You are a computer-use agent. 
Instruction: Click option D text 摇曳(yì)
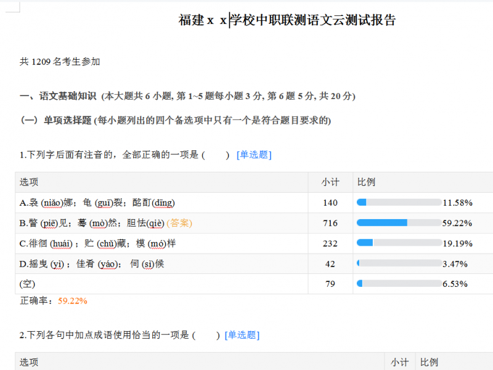point(46,263)
